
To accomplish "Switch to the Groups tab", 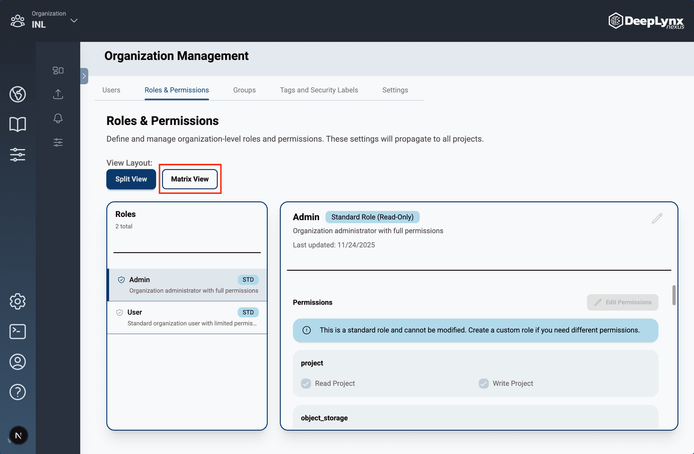I will click(244, 90).
